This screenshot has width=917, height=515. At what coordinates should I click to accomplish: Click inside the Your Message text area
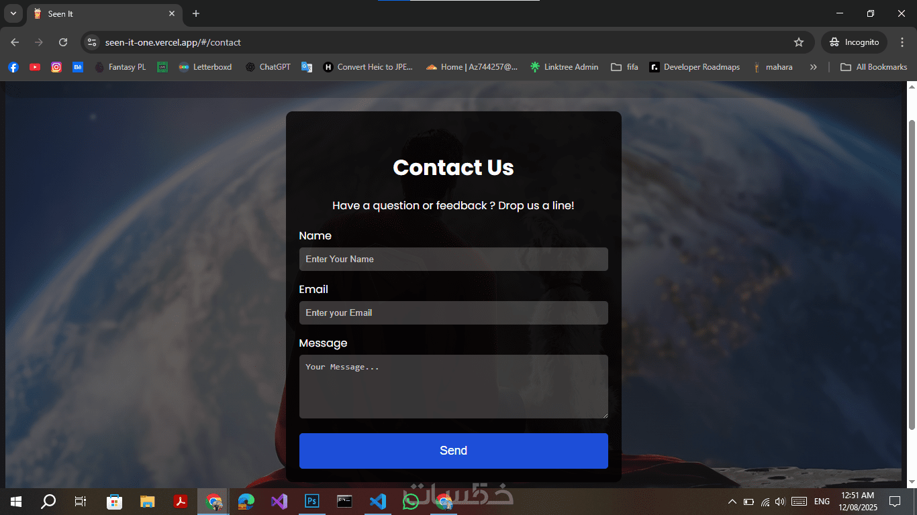(454, 386)
